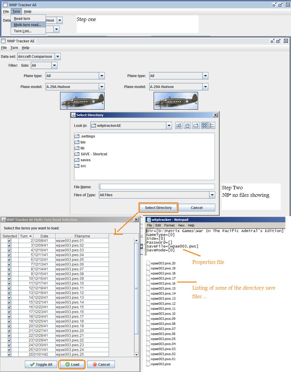Open Edit menu in Notepad
Image resolution: width=291 pixels, height=372 pixels.
[158, 225]
